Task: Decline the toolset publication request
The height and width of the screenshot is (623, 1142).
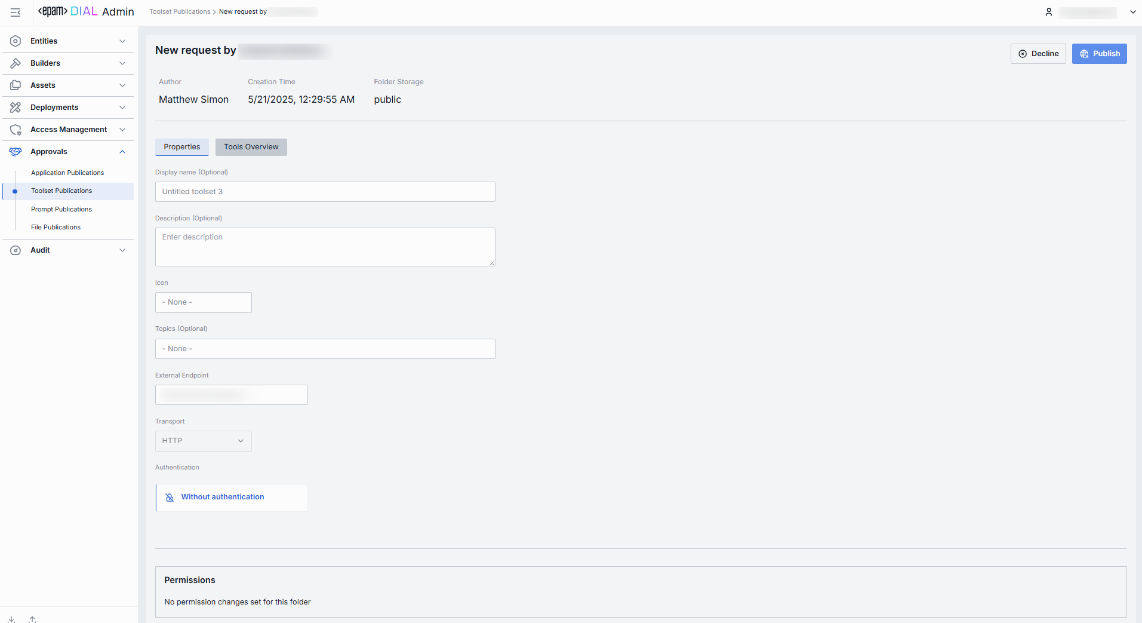Action: pos(1038,54)
